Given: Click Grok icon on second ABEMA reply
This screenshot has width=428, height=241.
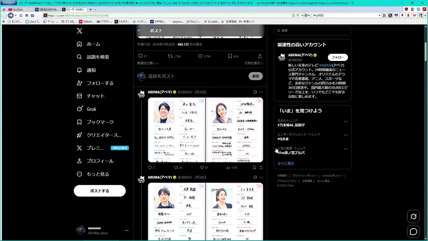Looking at the screenshot, I should pos(255,177).
